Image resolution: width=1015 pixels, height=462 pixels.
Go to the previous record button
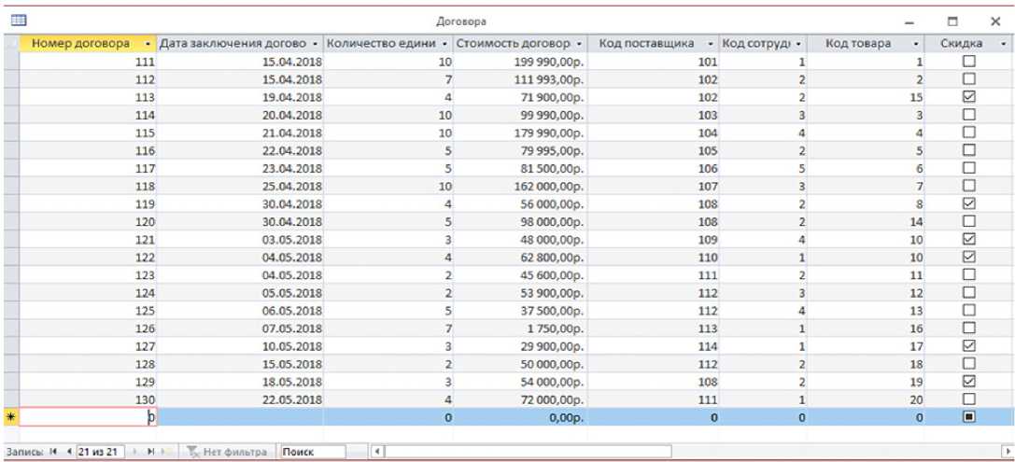coord(68,452)
